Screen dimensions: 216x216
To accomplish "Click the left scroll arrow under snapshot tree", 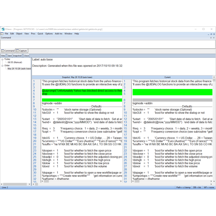I will click(x=1, y=184).
